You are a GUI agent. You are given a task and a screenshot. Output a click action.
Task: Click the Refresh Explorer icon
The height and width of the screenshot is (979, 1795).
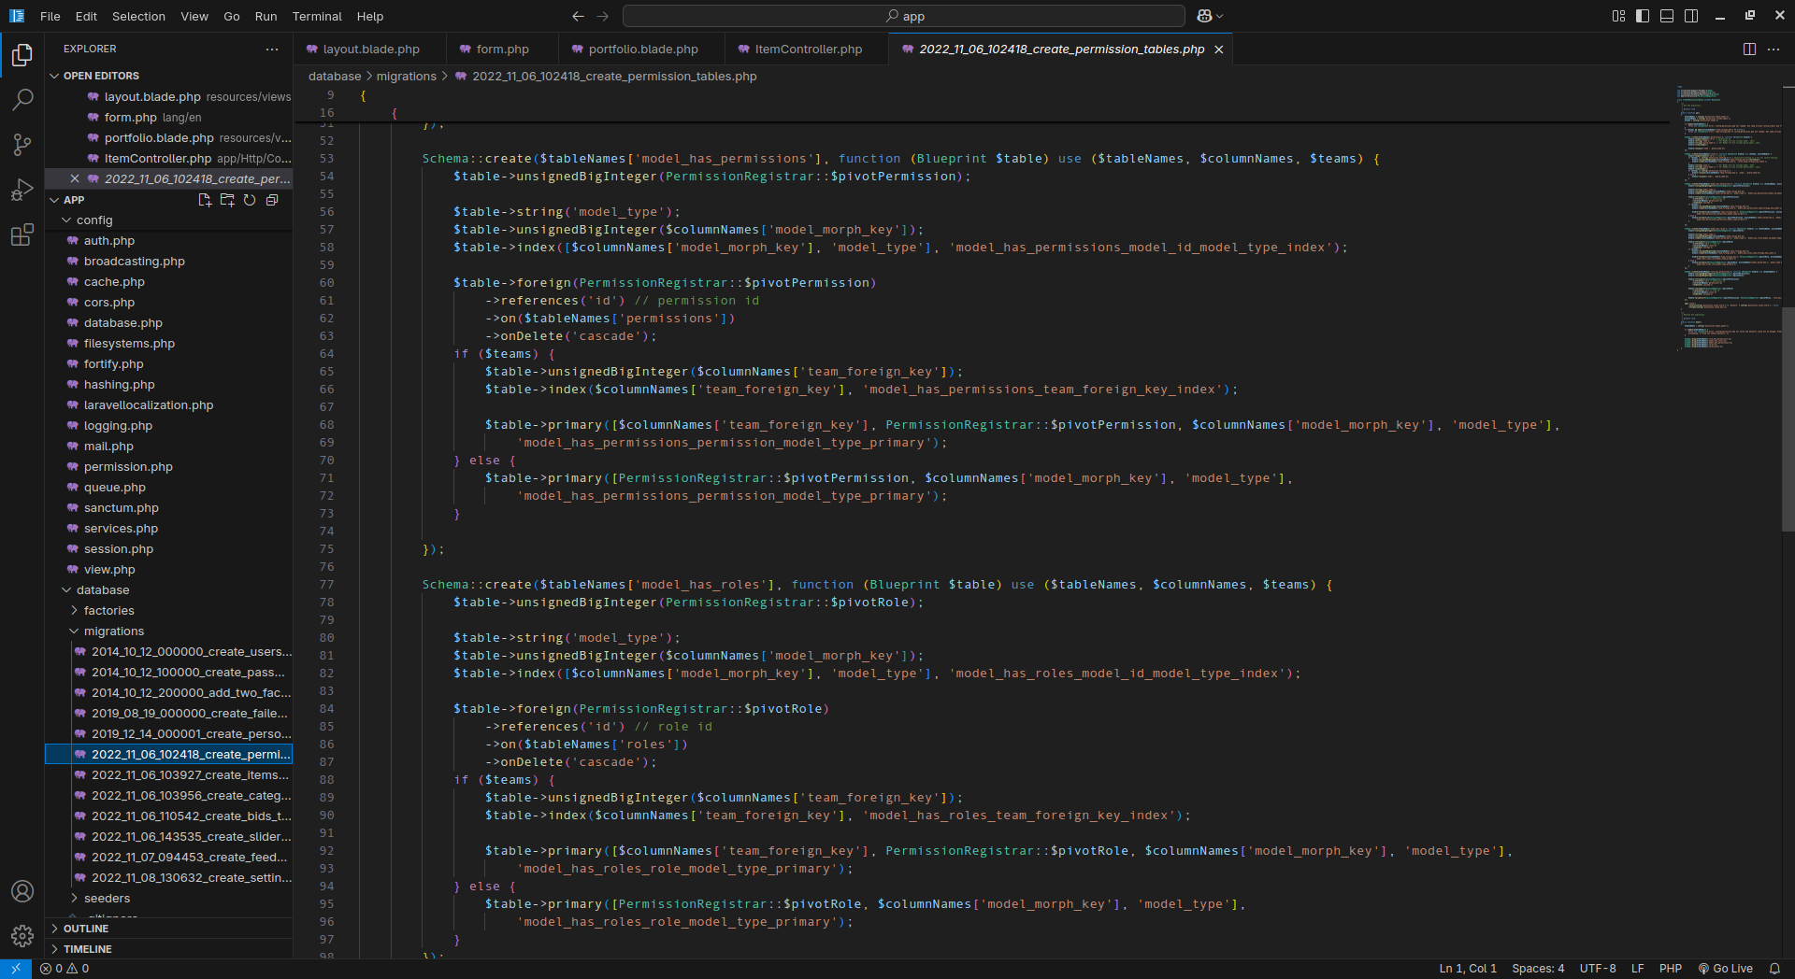[x=250, y=200]
